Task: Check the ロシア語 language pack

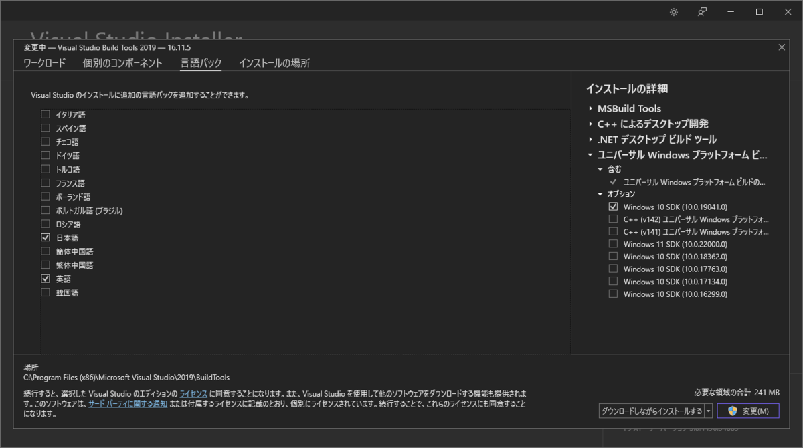Action: pyautogui.click(x=46, y=224)
